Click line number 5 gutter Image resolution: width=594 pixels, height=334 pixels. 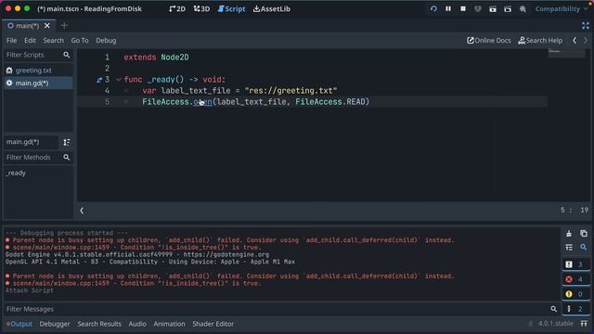108,101
